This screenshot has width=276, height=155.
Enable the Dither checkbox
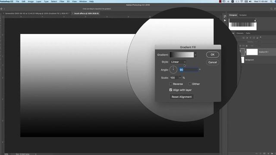[x=190, y=84]
